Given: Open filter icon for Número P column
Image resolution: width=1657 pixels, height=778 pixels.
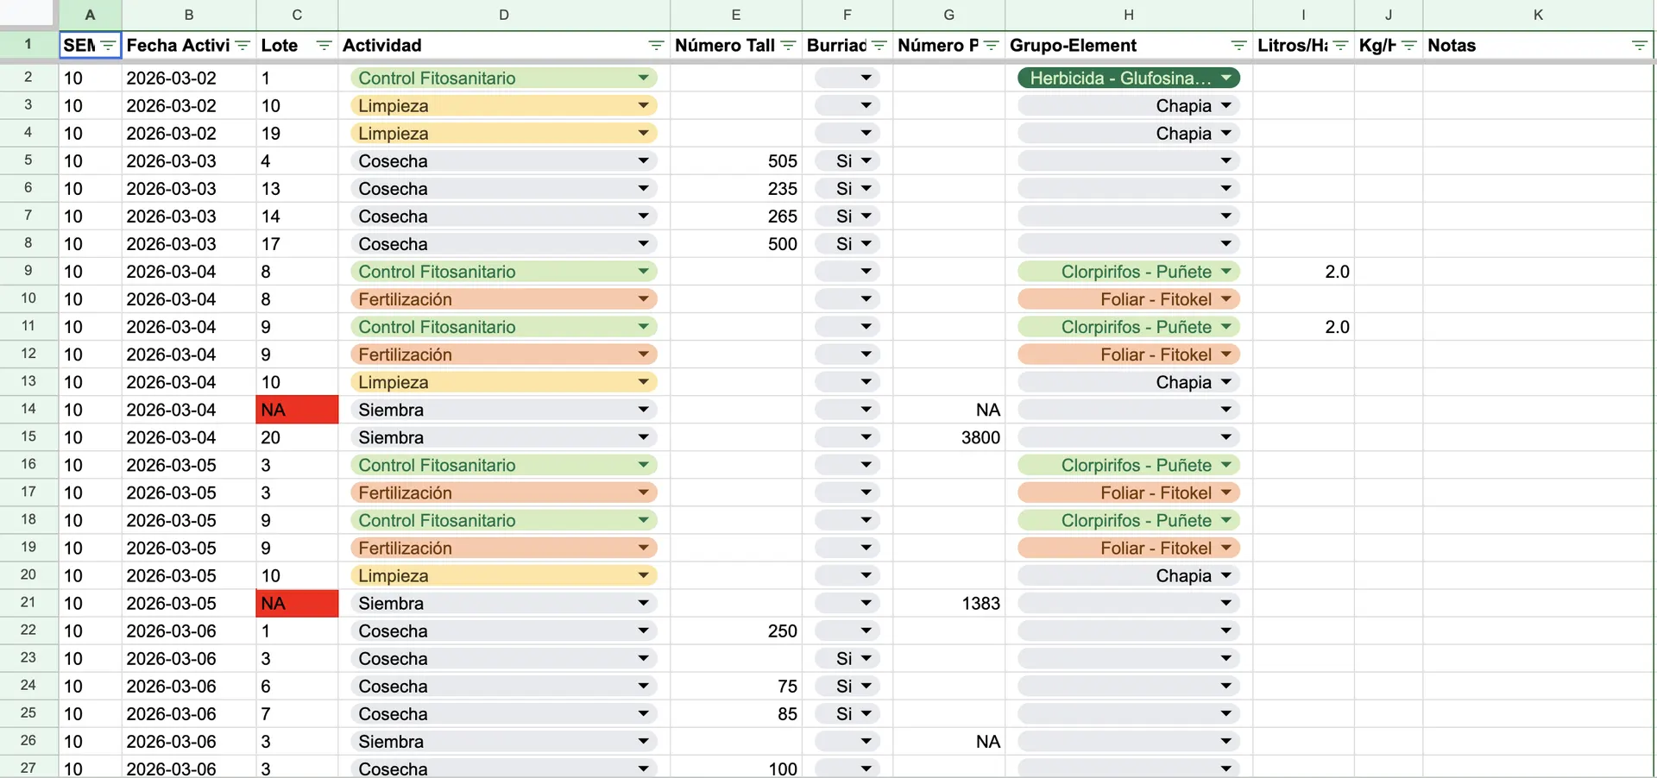Looking at the screenshot, I should click(991, 46).
